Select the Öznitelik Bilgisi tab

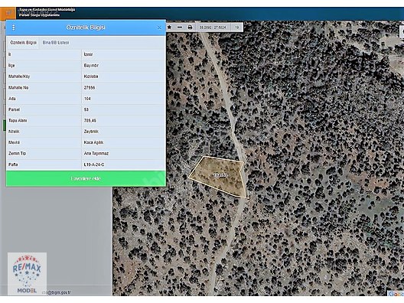click(23, 43)
